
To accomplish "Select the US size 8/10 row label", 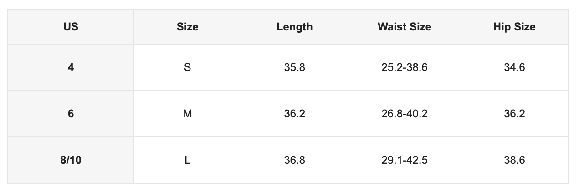I will tap(71, 160).
